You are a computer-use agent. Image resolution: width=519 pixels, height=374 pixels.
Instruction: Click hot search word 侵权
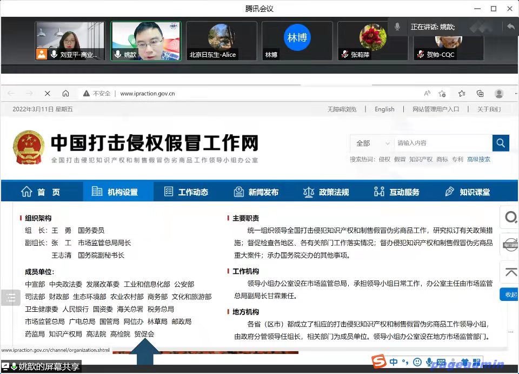point(384,159)
